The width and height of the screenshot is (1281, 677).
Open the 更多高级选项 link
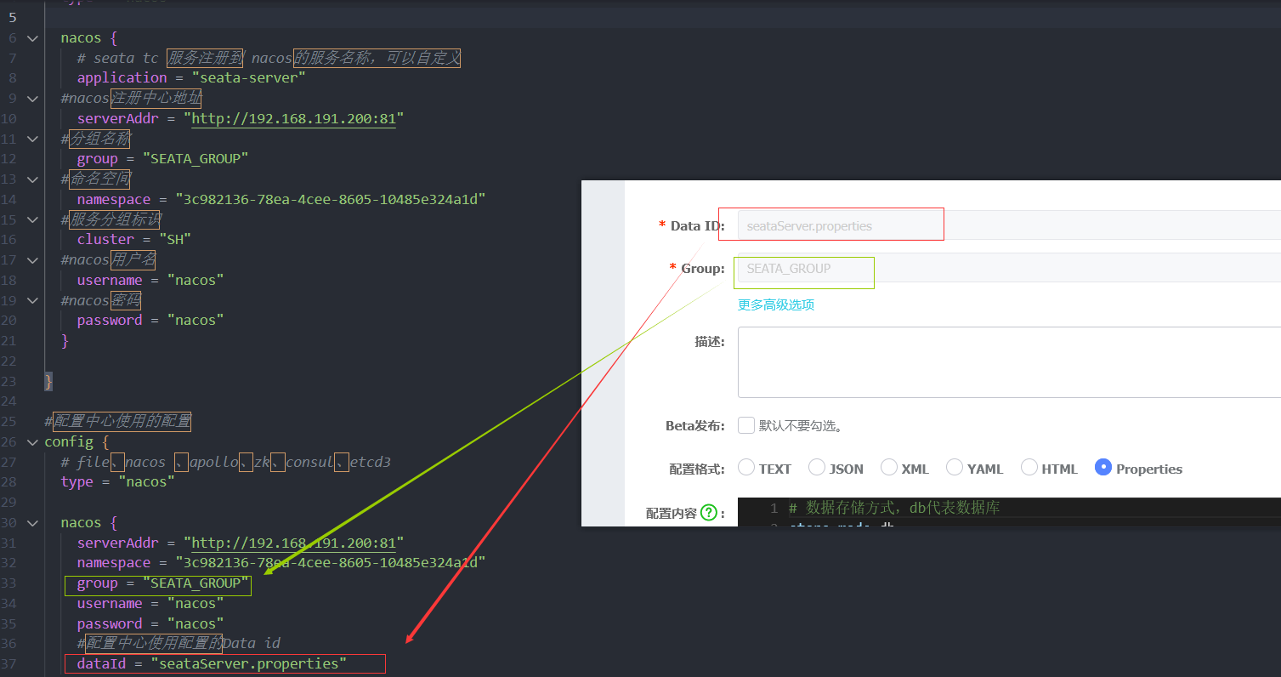point(776,304)
